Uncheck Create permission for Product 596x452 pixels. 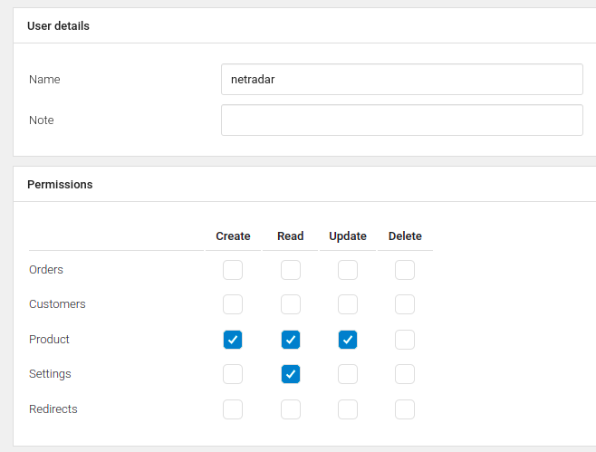(x=233, y=340)
